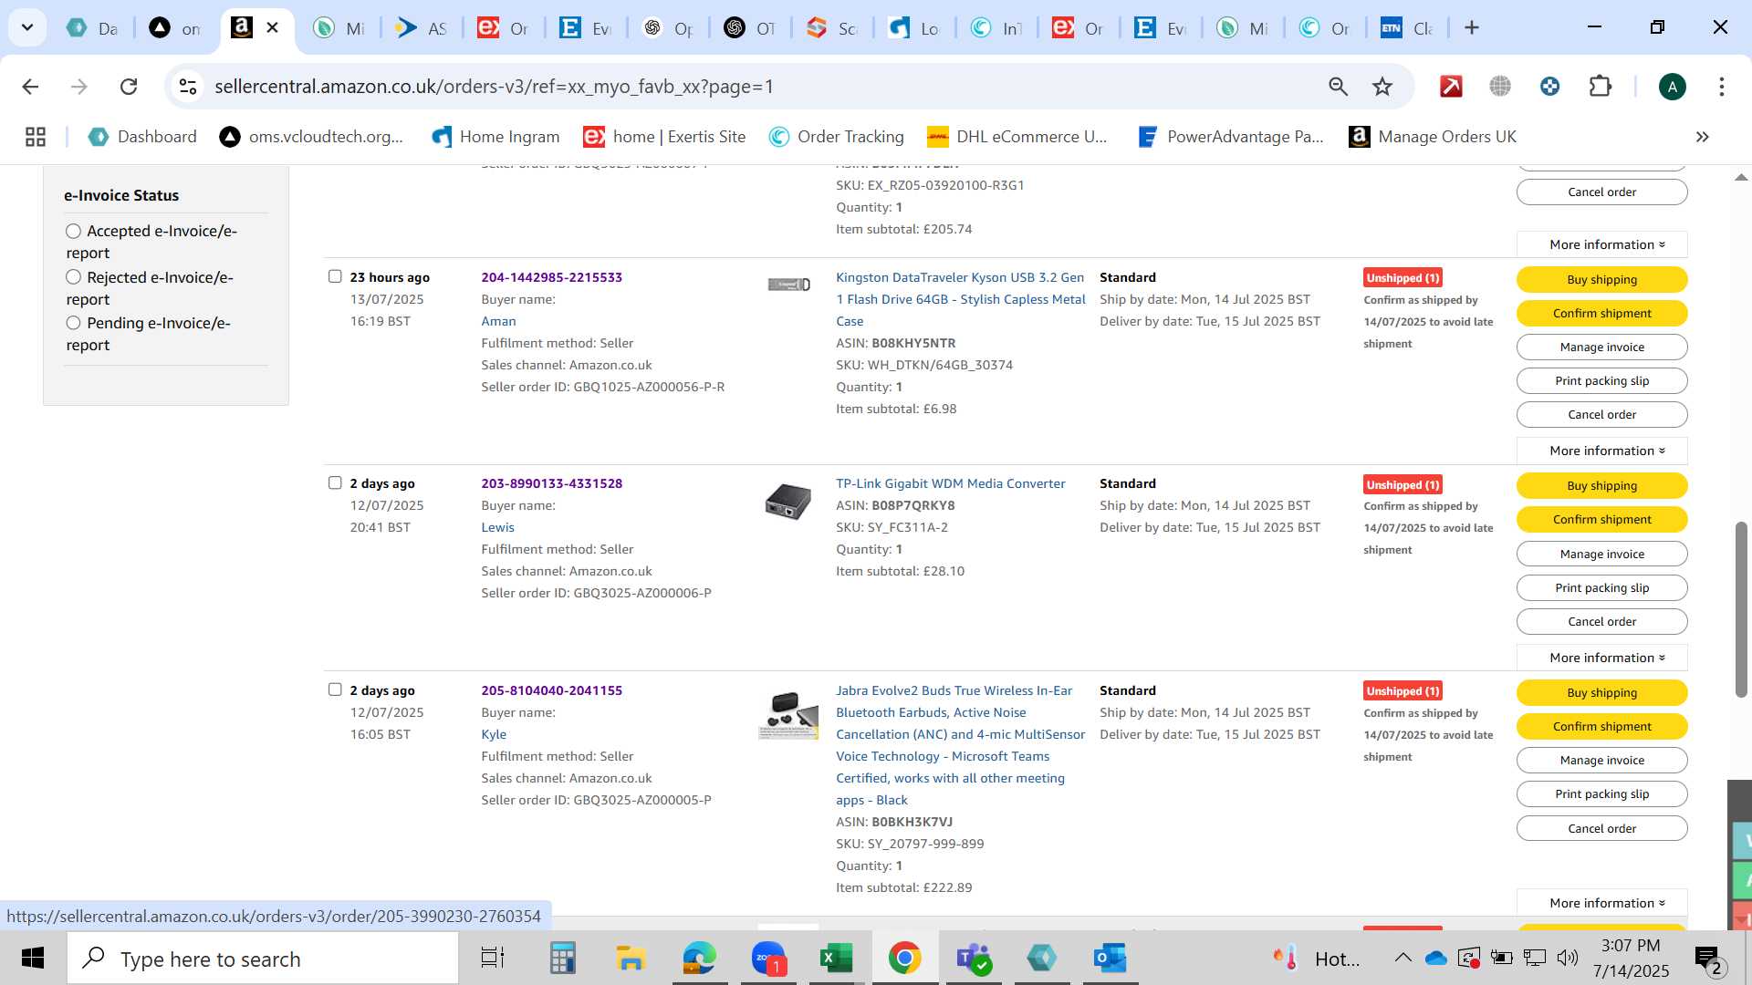The image size is (1752, 985).
Task: Click the page vertical scrollbar thumb
Action: pyautogui.click(x=1741, y=609)
